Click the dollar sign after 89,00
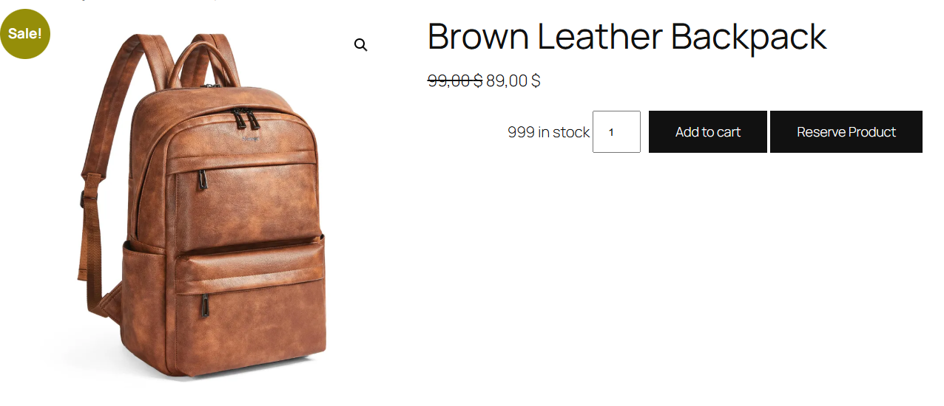Screen dimensions: 944x406 [536, 80]
